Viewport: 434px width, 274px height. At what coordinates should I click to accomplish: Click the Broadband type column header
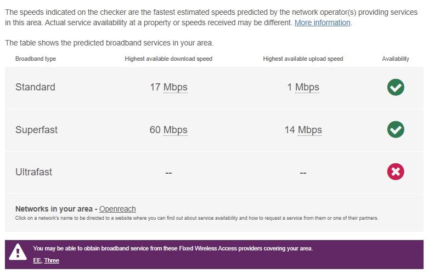click(36, 59)
